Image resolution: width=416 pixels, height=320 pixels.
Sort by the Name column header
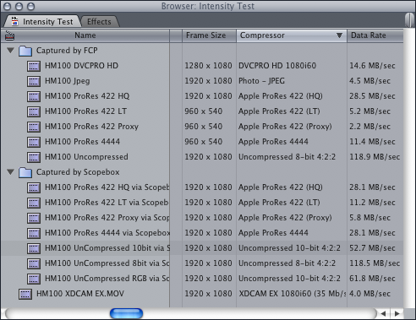(85, 35)
